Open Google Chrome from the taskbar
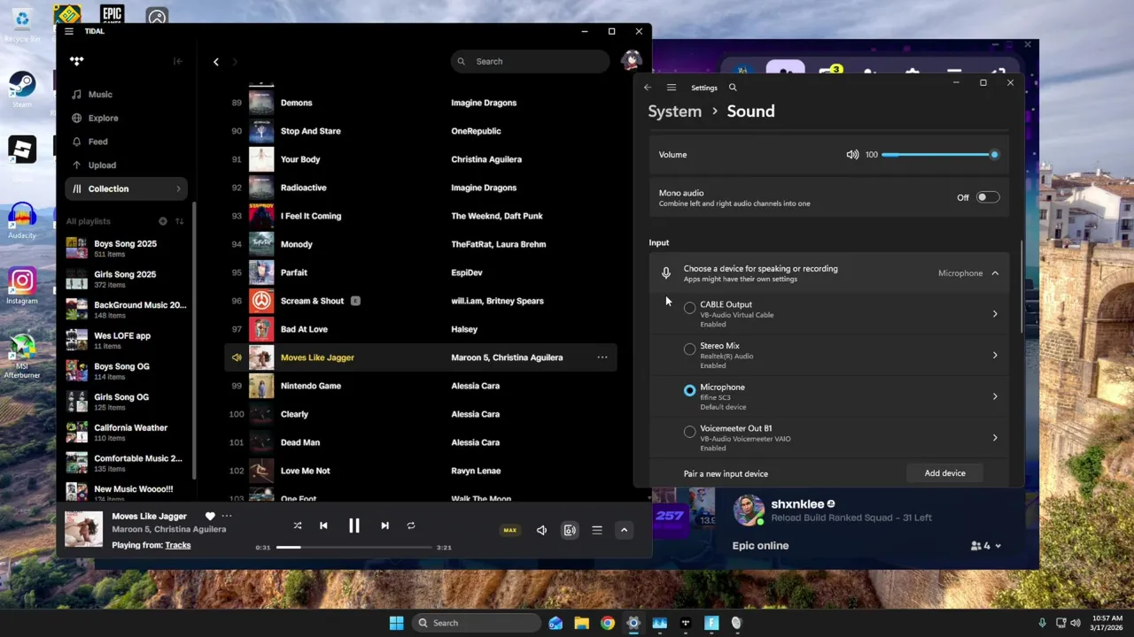1134x637 pixels. tap(607, 623)
